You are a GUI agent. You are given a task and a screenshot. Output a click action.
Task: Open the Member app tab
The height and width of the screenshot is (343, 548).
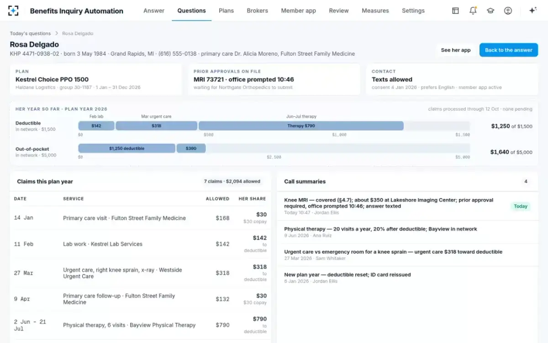(299, 11)
